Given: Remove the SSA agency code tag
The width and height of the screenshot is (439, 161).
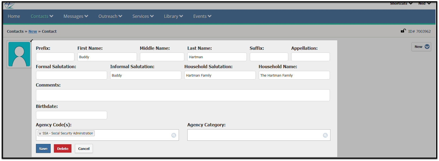Looking at the screenshot, I should tap(40, 133).
